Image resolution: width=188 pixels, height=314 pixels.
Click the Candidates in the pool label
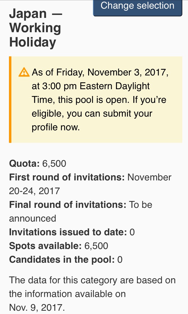(62, 259)
